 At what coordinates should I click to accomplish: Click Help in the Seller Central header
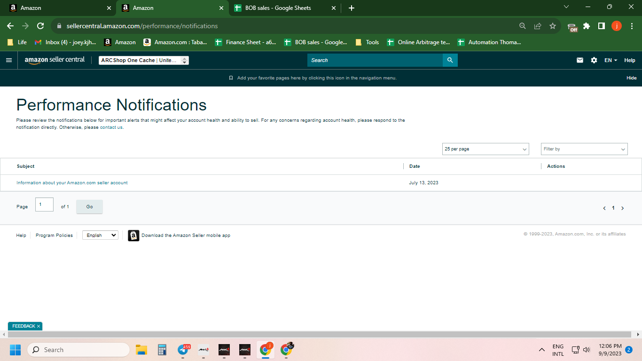point(630,60)
